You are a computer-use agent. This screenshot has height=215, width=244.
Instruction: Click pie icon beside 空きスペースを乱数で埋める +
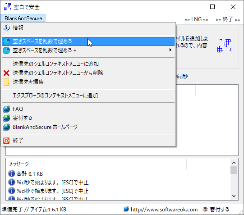pos(6,50)
